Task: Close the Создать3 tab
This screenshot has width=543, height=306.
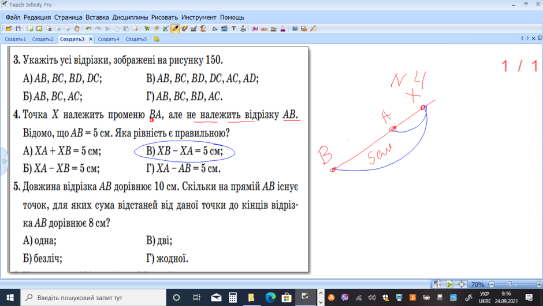Action: pyautogui.click(x=91, y=39)
